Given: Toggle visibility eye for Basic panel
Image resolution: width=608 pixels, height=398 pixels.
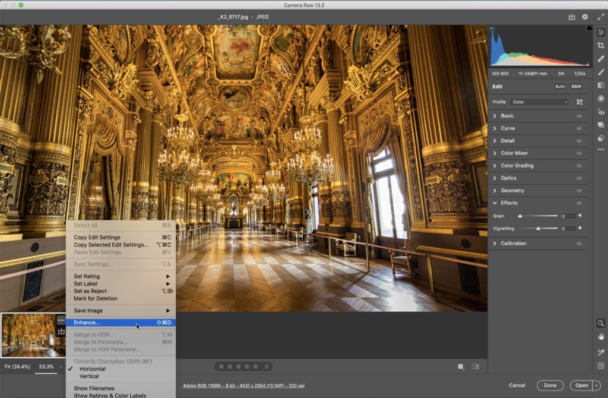Looking at the screenshot, I should tap(579, 116).
